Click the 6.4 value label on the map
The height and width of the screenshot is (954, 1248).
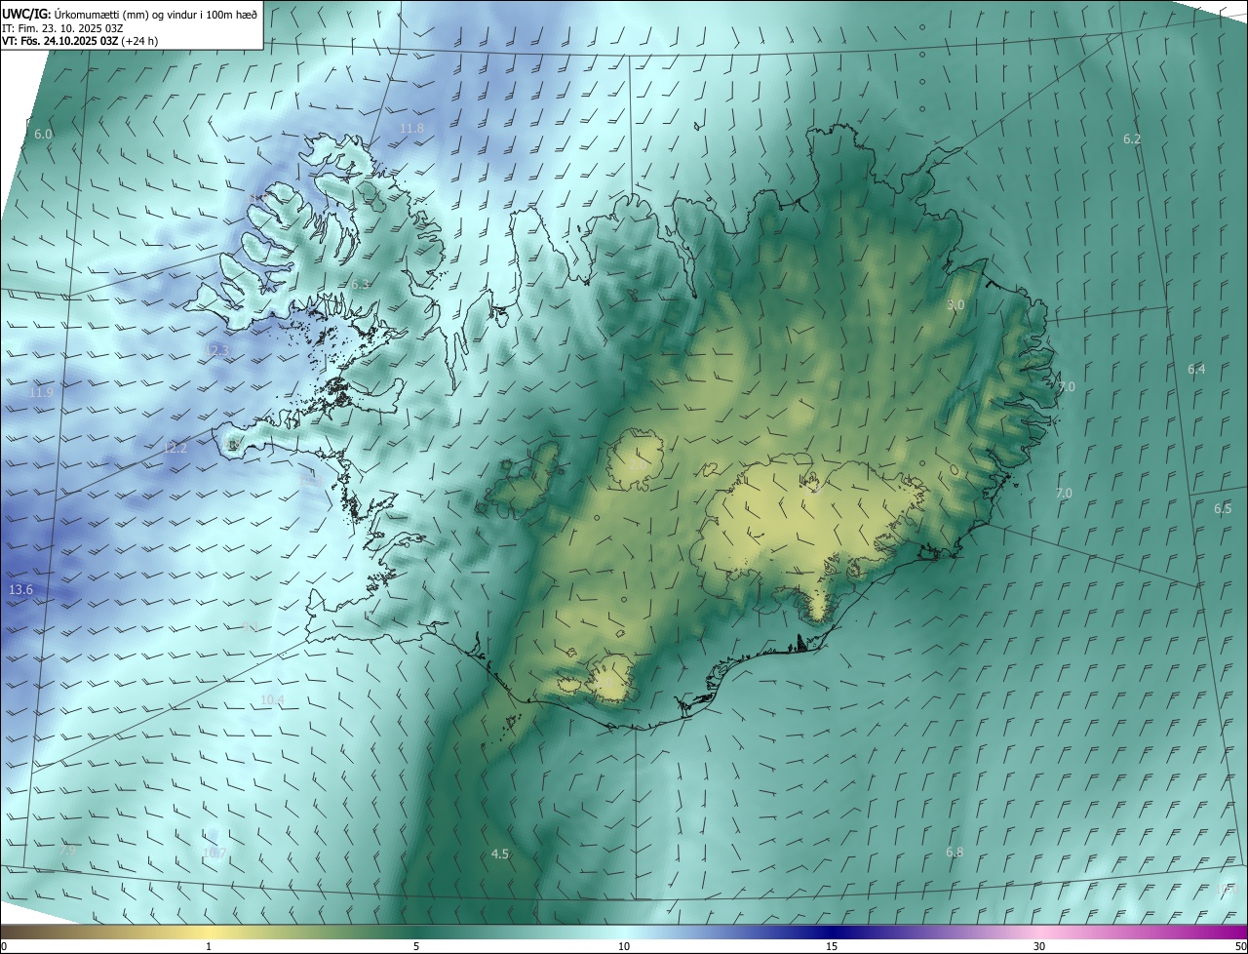(1196, 369)
